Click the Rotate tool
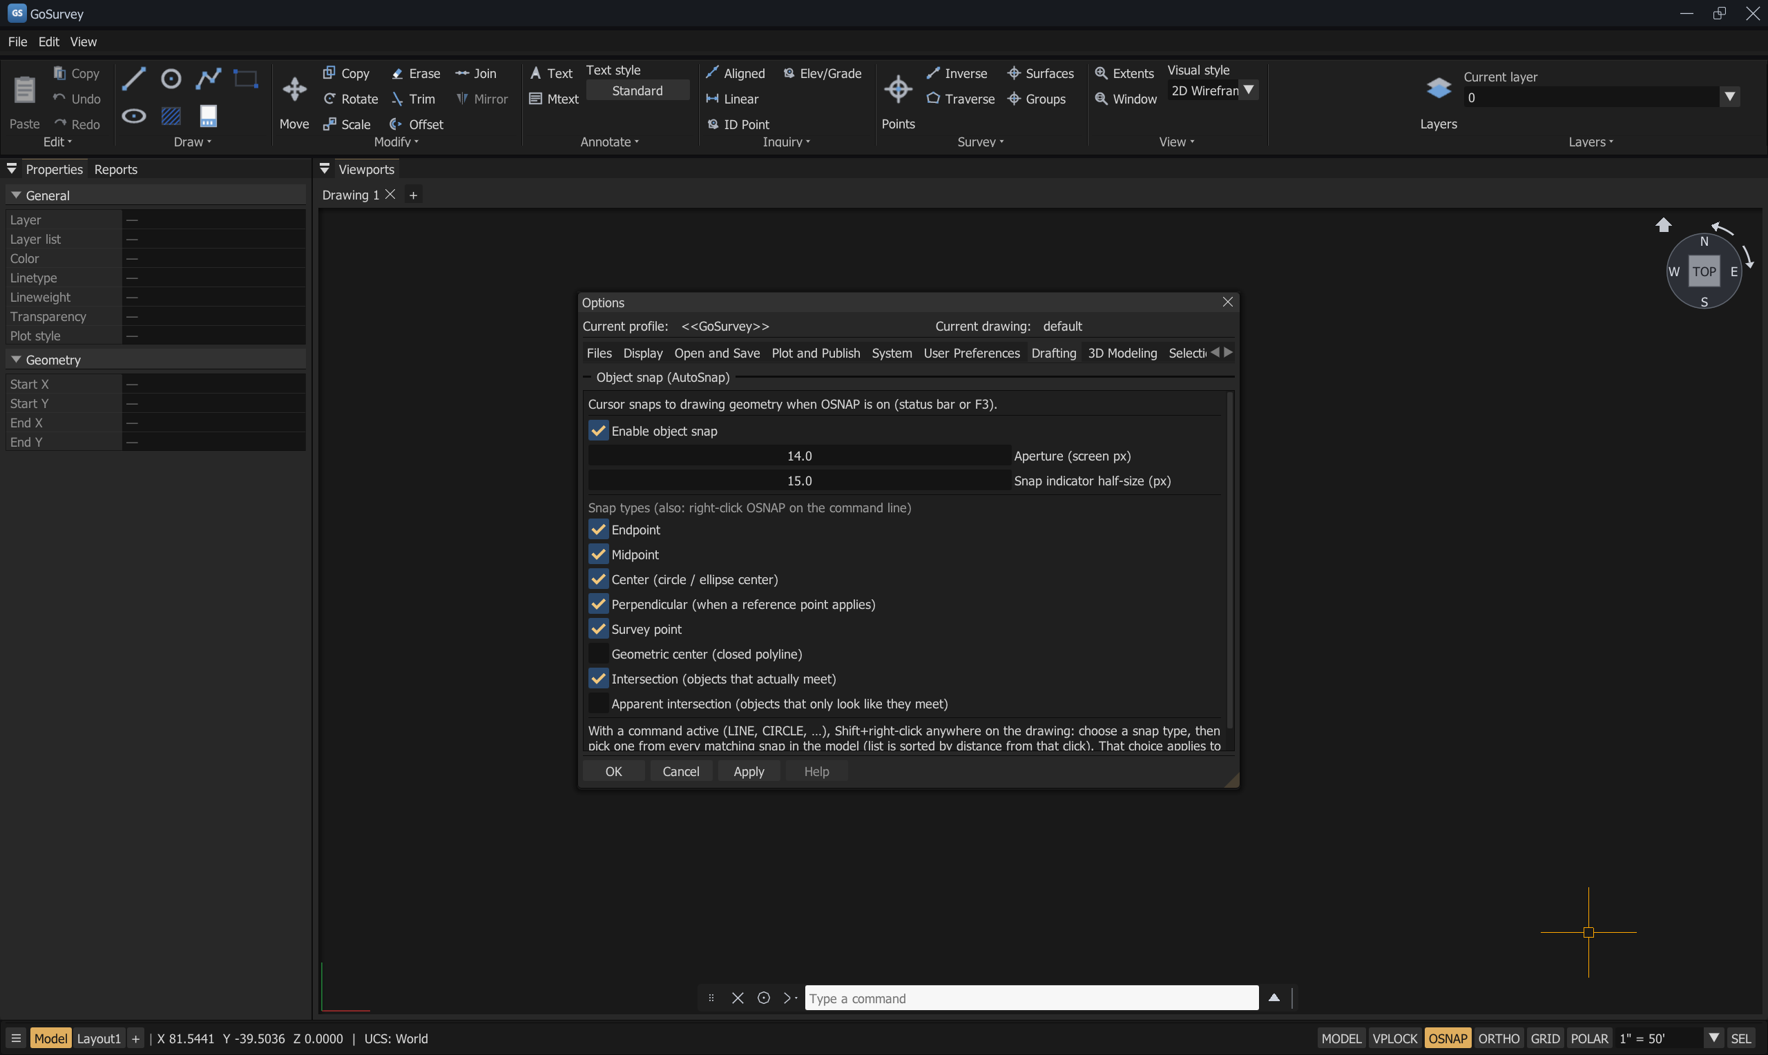1768x1055 pixels. coord(350,99)
